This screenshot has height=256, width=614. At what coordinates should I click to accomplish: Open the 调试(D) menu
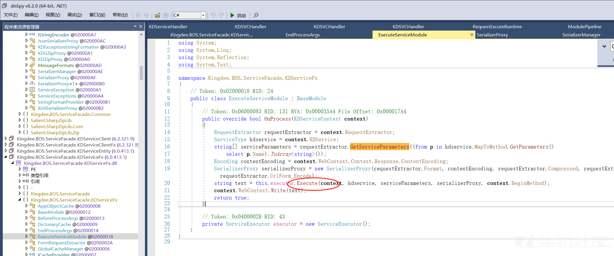[75, 15]
